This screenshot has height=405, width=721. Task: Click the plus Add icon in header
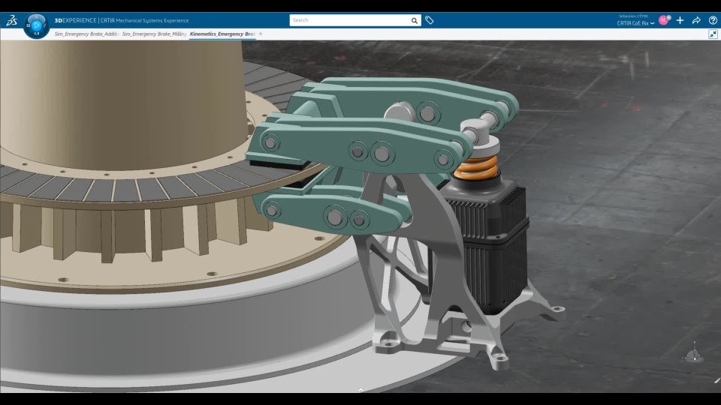pos(680,20)
